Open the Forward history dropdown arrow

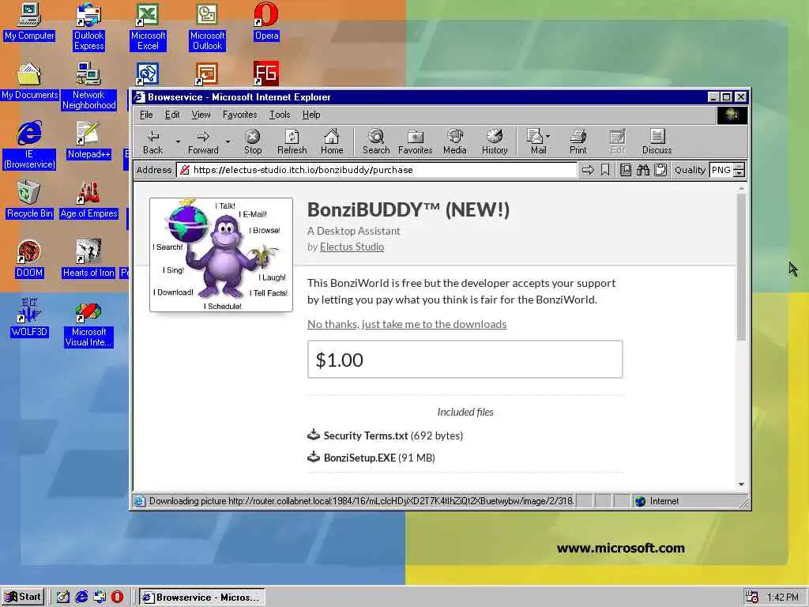point(228,141)
